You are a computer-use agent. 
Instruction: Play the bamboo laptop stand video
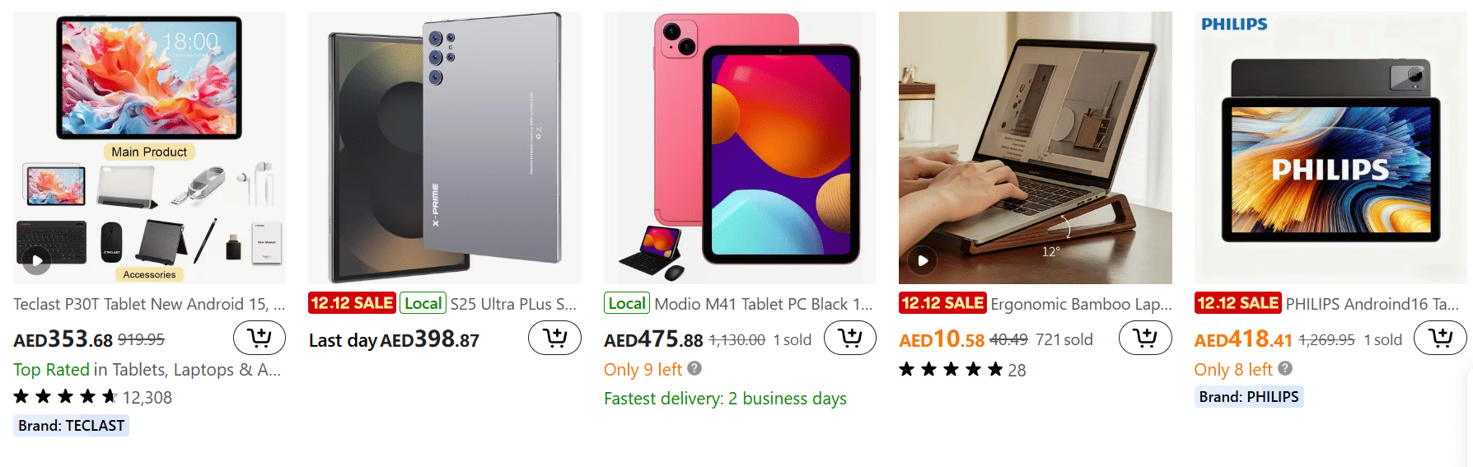pyautogui.click(x=923, y=261)
